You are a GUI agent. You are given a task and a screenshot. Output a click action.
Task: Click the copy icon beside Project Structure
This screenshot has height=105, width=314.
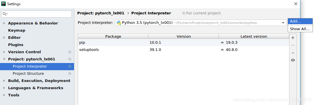tap(70, 74)
